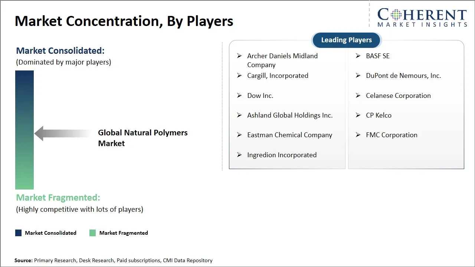The width and height of the screenshot is (475, 267).
Task: Select the bullet arrow before Cargill, Incorporated
Action: tap(239, 76)
